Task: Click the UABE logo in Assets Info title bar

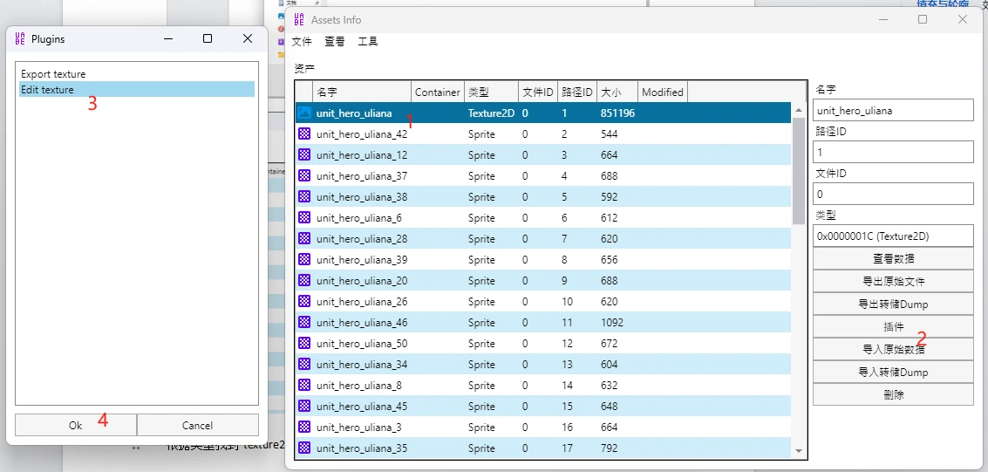Action: (299, 19)
